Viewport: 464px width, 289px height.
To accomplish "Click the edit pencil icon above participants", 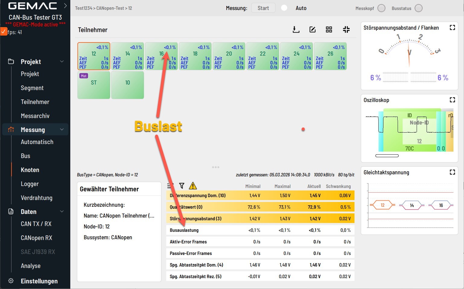I will 313,30.
